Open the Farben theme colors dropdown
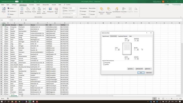The width and height of the screenshot is (183, 103). coord(11,8)
